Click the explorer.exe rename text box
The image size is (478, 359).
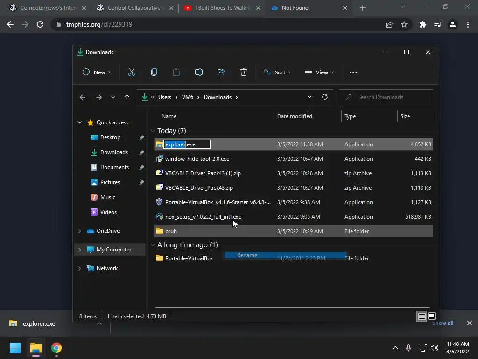187,144
